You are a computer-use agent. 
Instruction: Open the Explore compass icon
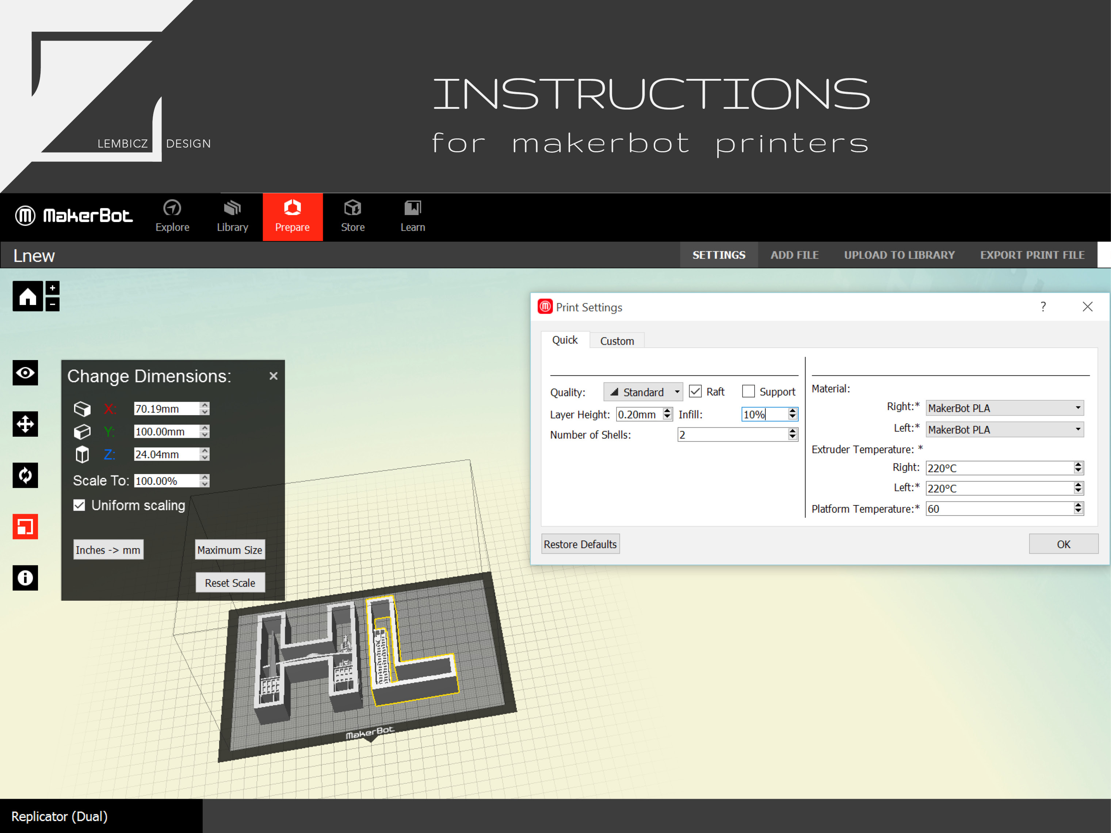172,208
